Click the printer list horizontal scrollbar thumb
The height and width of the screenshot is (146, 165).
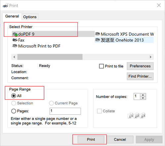coord(50,57)
